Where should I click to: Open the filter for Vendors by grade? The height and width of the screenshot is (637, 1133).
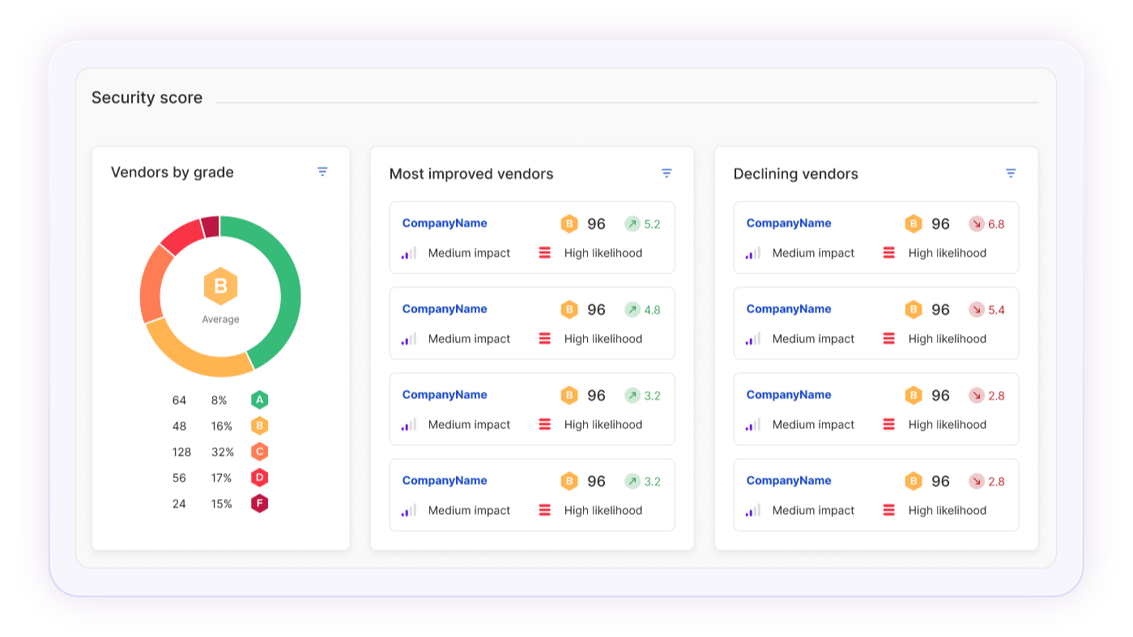coord(322,172)
